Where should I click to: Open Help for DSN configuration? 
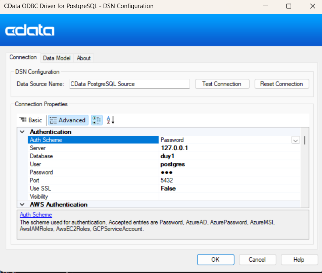click(299, 260)
